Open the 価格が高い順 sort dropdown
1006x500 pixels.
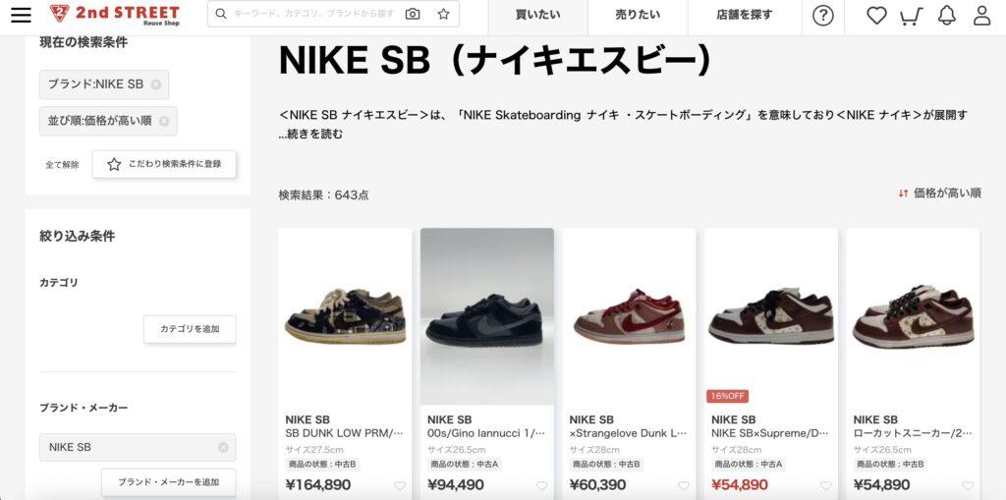(939, 193)
